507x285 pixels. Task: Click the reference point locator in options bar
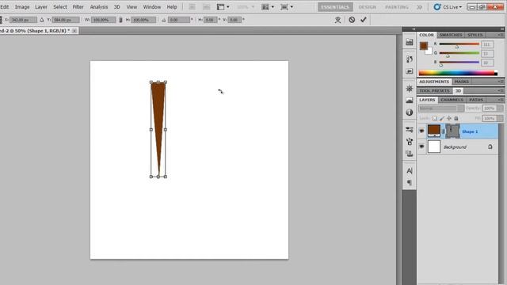pos(1,20)
